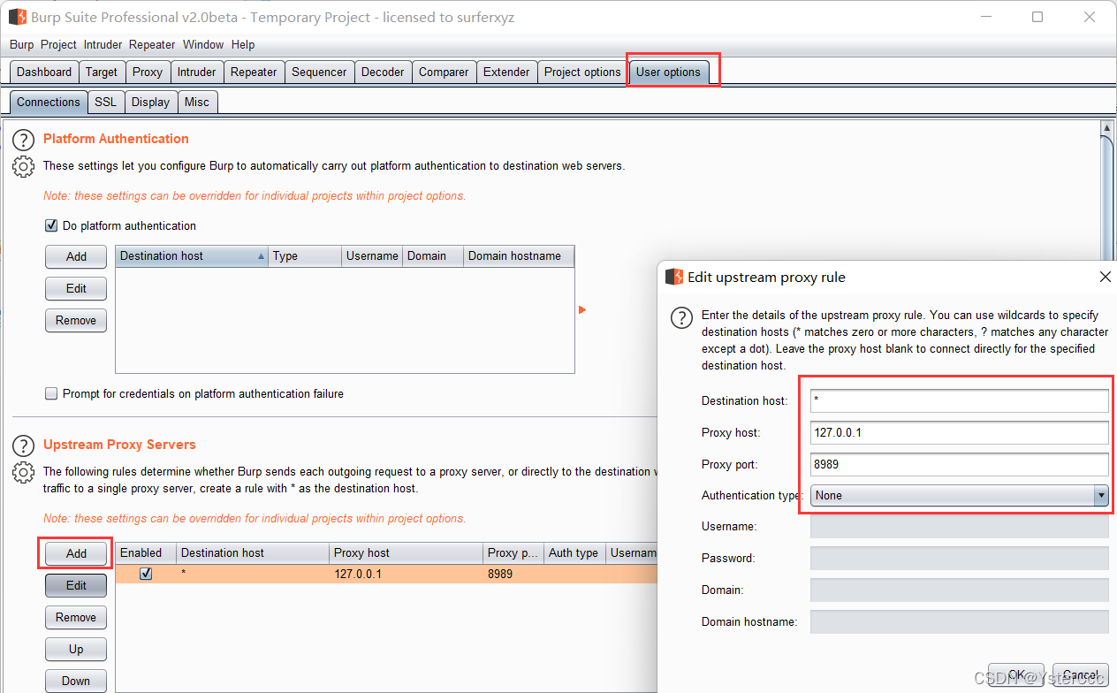1117x693 pixels.
Task: Click the Destination host input field
Action: 960,400
